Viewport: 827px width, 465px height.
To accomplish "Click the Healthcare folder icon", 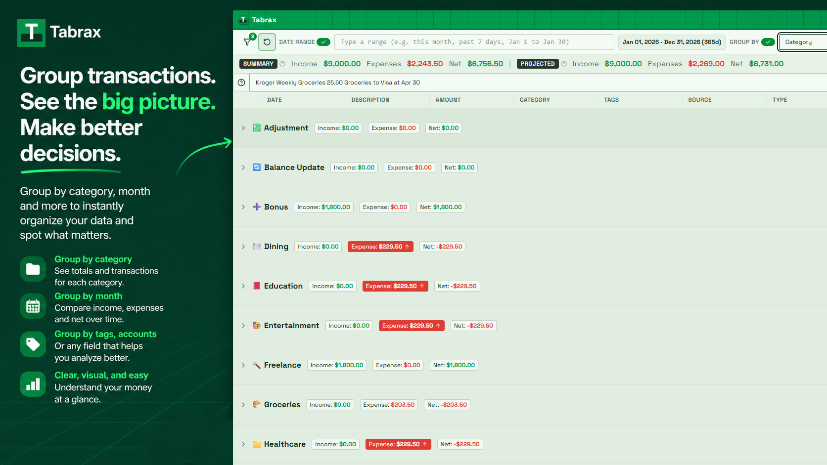I will coord(257,444).
